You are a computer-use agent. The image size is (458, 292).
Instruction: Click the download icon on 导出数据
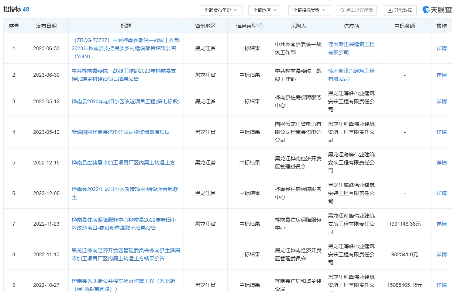tap(390, 10)
